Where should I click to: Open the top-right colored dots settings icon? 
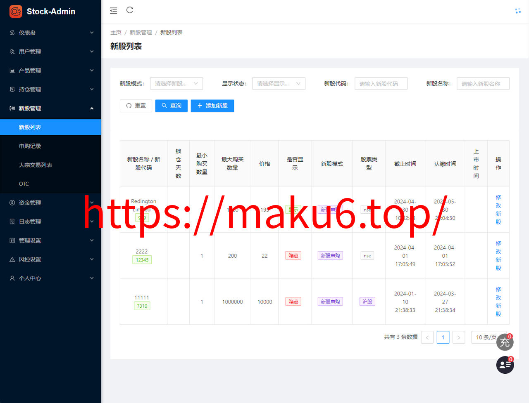518,11
